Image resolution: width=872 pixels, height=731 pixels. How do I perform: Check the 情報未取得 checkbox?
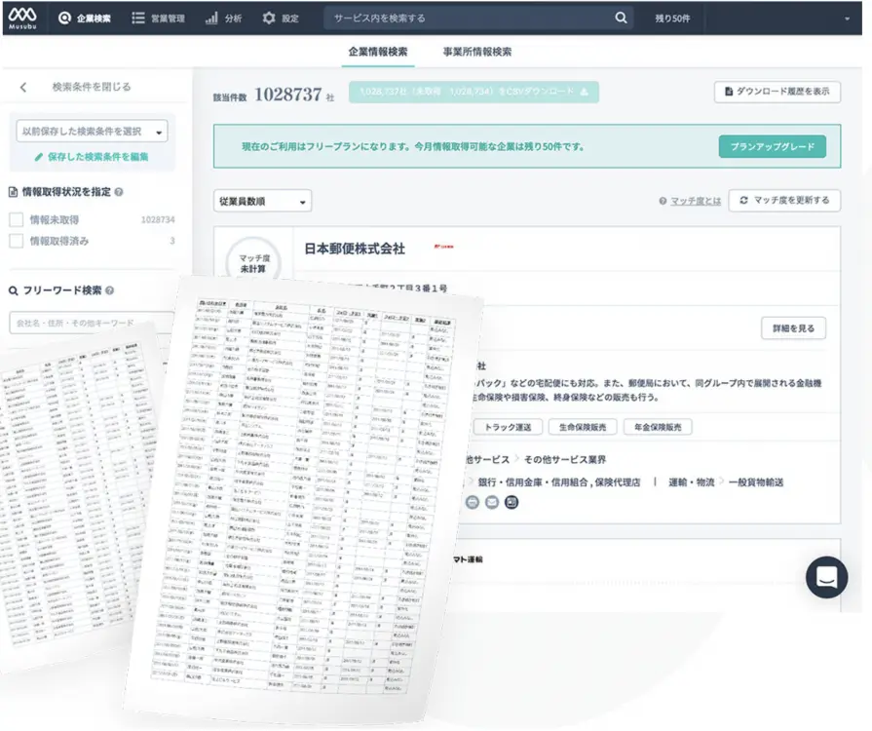(17, 219)
